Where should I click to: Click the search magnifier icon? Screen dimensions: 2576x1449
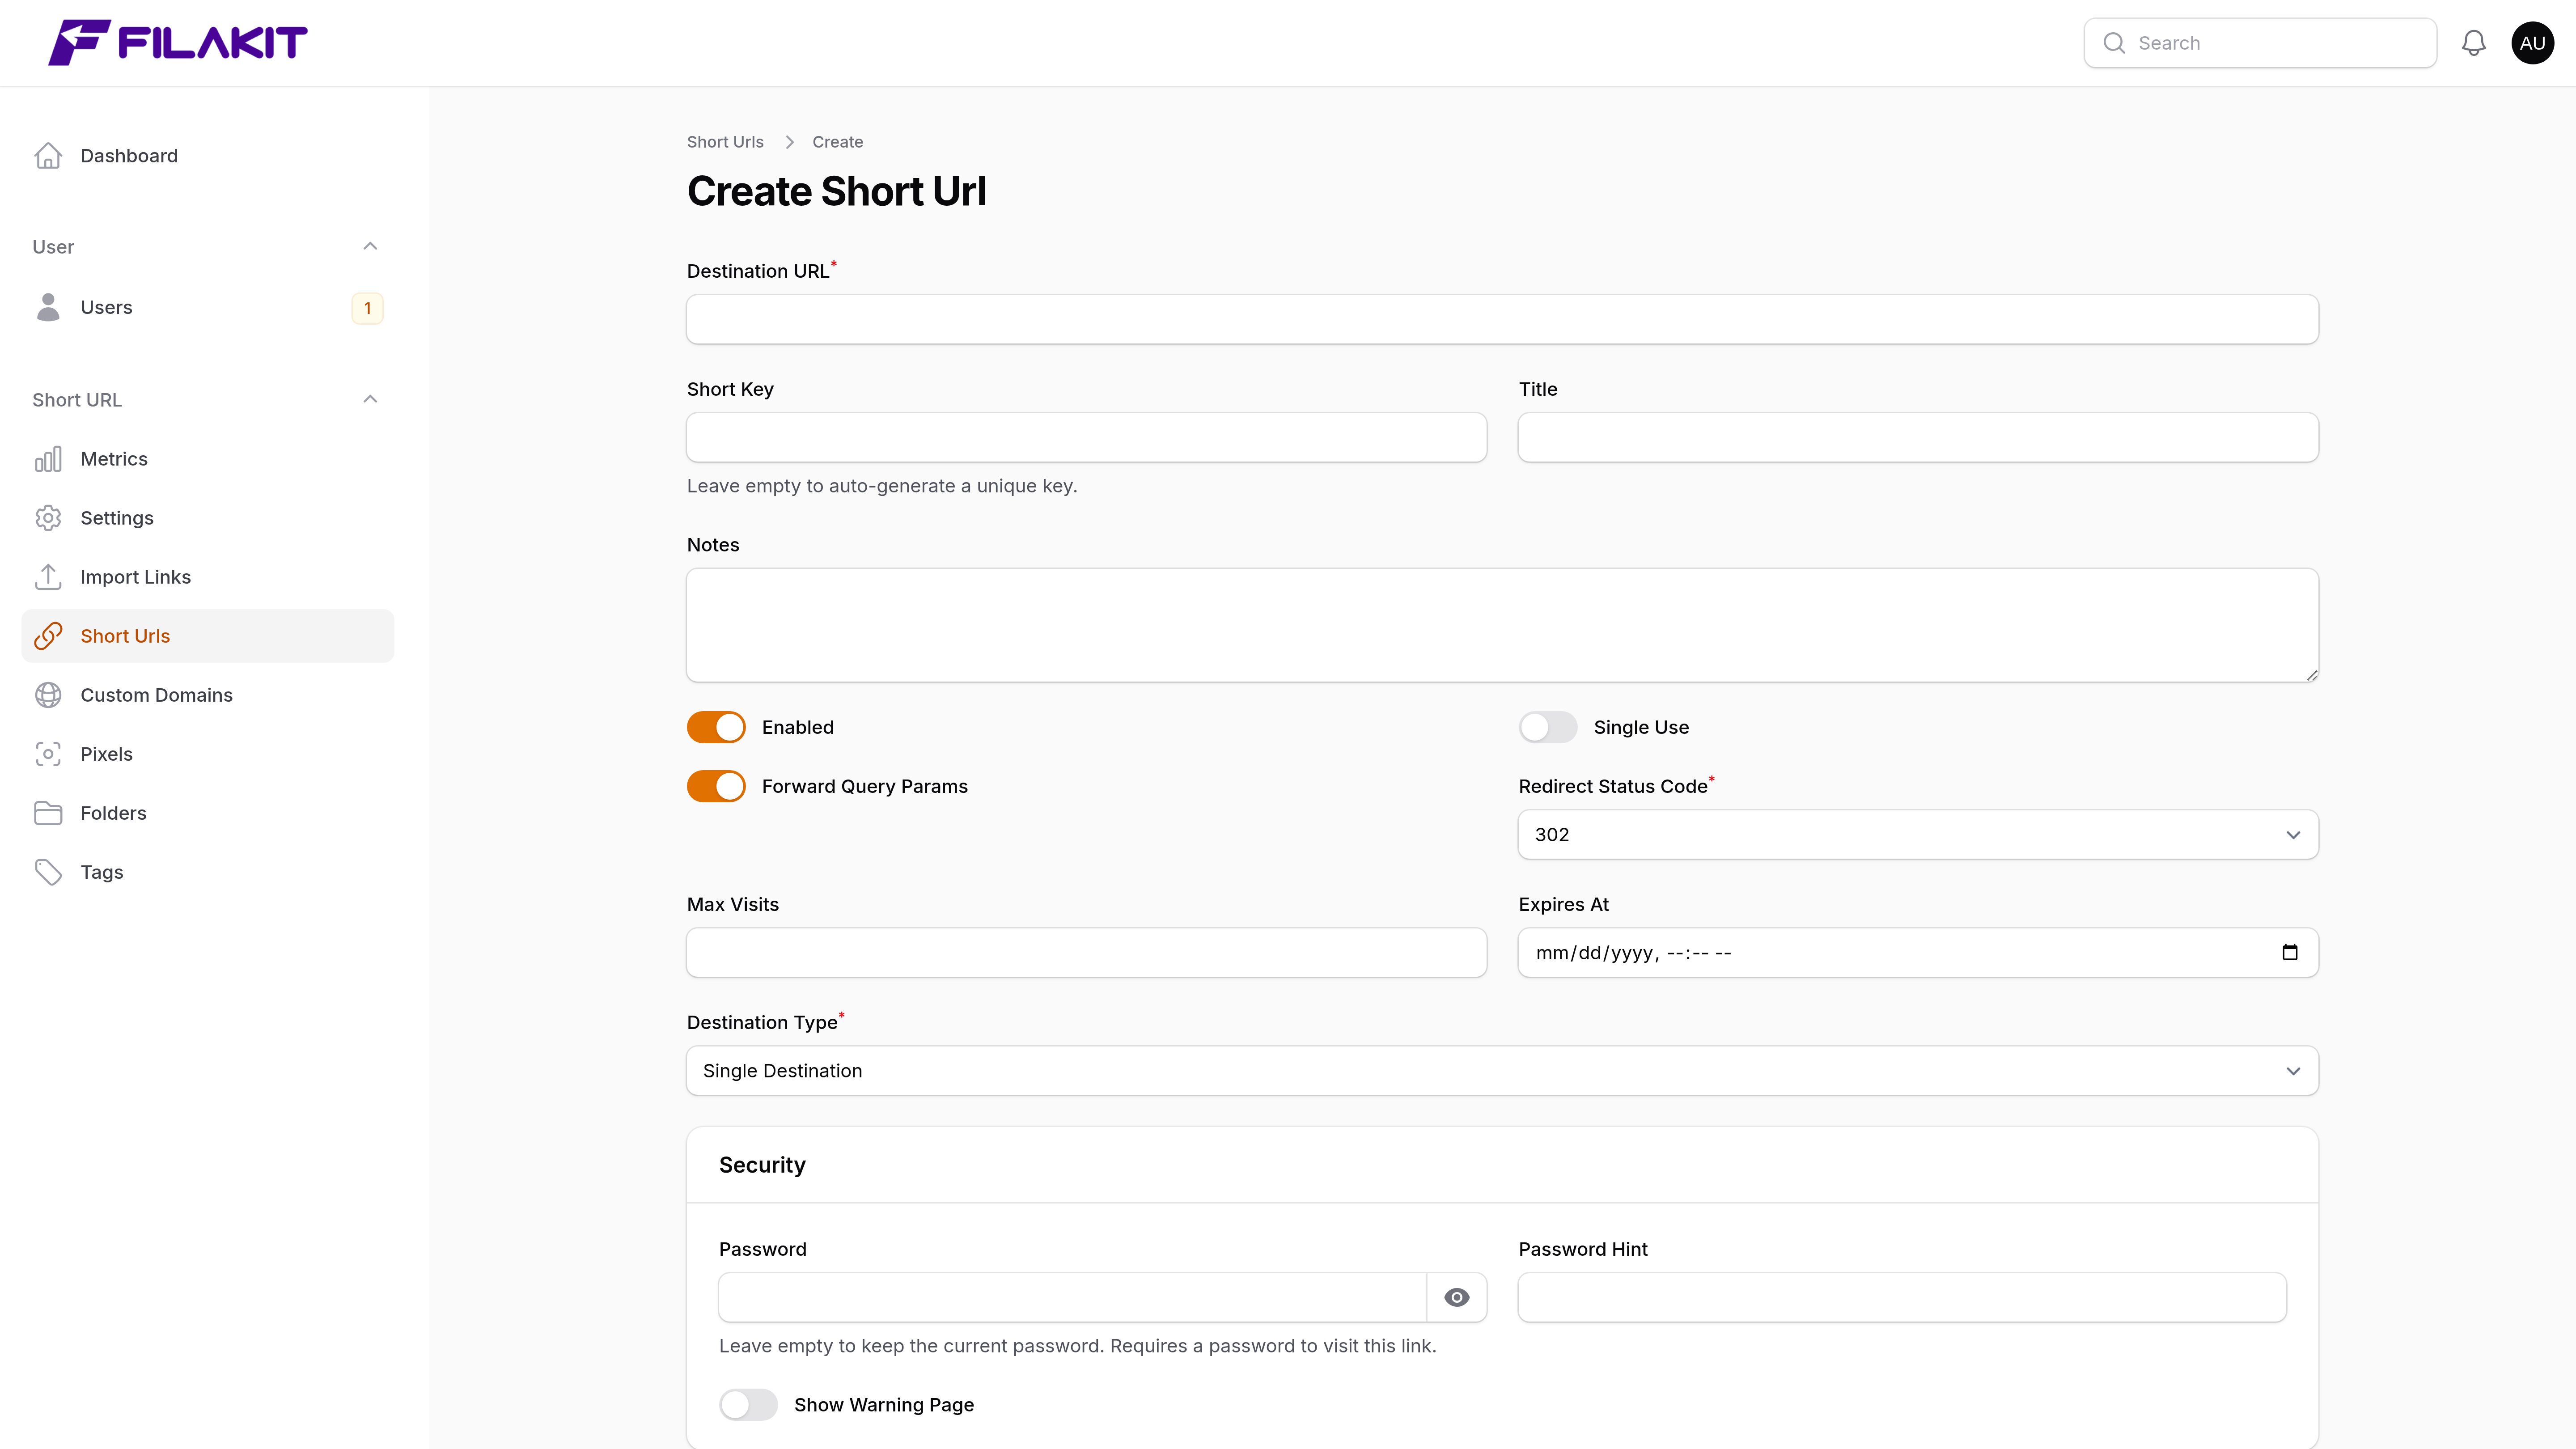pyautogui.click(x=2114, y=43)
